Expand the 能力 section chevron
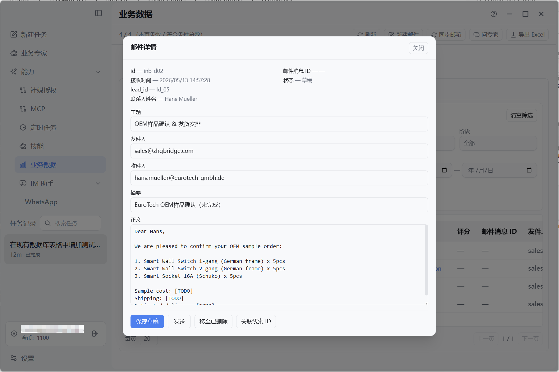Viewport: 559px width, 372px height. pyautogui.click(x=98, y=72)
